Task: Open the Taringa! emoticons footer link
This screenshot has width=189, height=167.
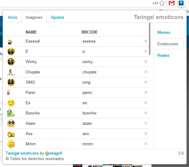Action: pyautogui.click(x=22, y=153)
